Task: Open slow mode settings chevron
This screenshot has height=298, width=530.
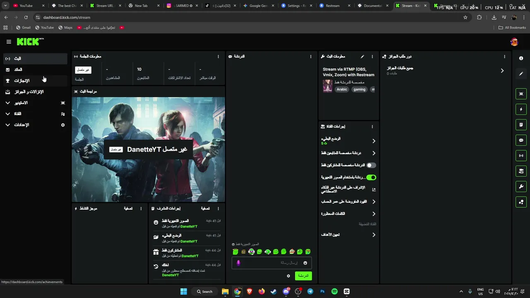Action: 374,141
